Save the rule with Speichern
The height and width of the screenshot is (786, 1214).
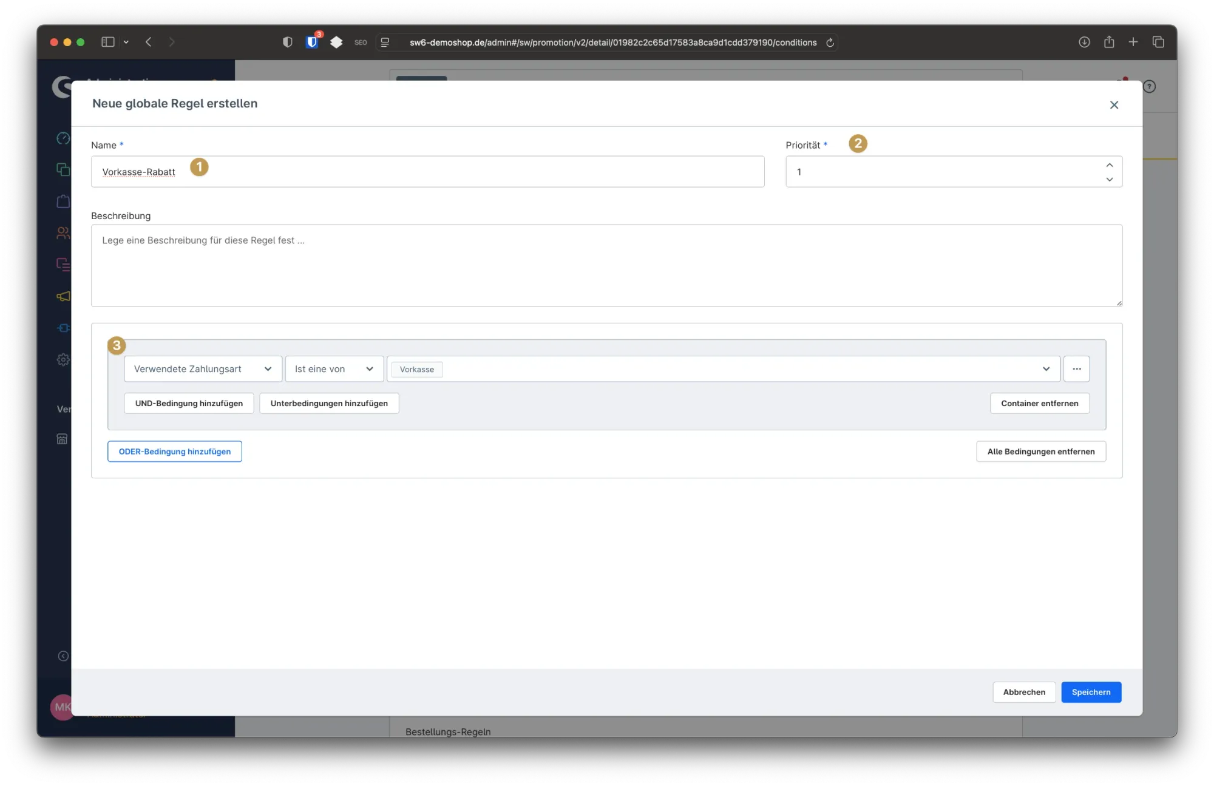(x=1091, y=693)
